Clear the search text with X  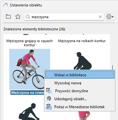(100, 17)
